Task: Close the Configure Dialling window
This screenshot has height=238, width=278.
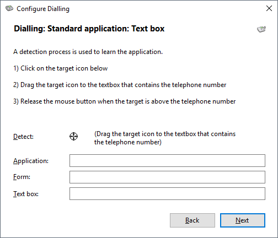Action: point(269,8)
